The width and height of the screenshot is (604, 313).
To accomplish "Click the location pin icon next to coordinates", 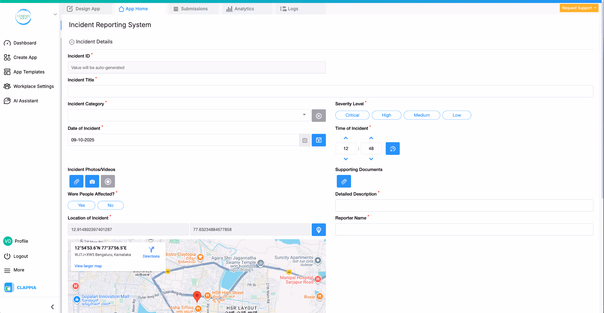I will click(319, 230).
